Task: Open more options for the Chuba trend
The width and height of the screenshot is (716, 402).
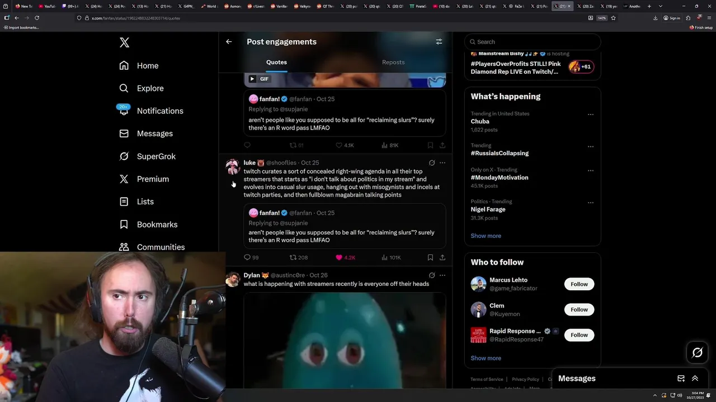Action: pos(590,114)
